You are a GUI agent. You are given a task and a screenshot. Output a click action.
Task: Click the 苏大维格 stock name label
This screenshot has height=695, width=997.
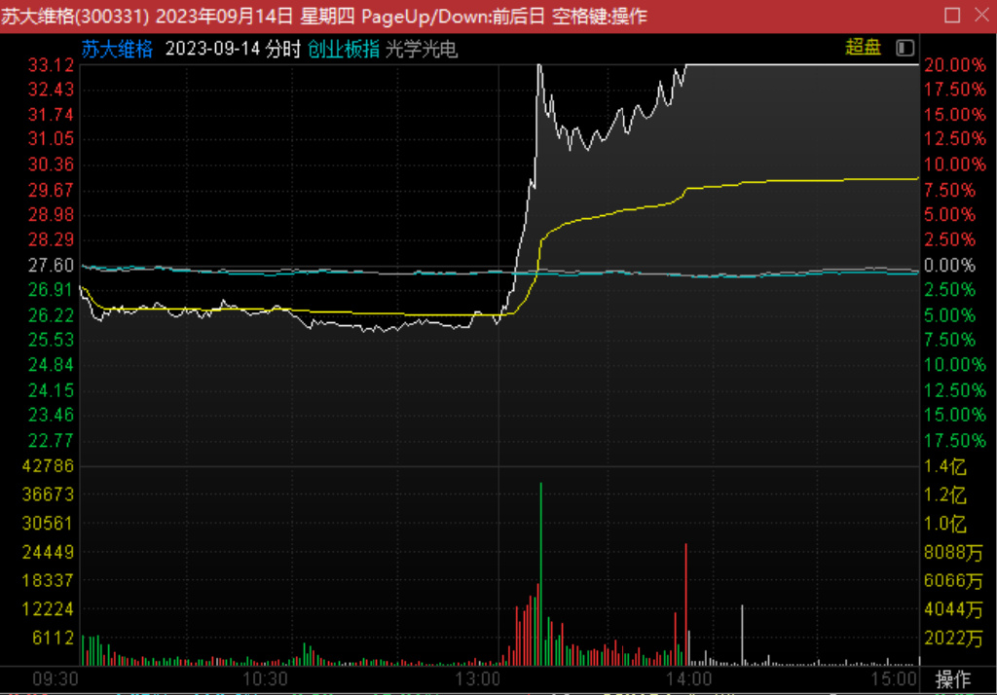tap(117, 50)
